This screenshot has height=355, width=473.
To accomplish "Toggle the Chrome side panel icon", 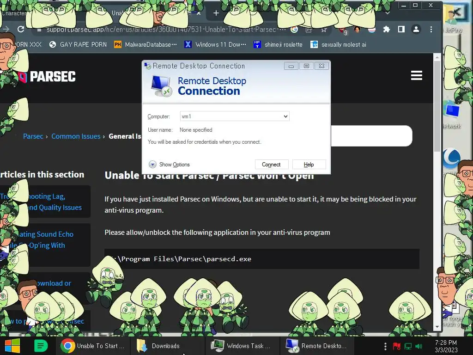I will coord(401,29).
